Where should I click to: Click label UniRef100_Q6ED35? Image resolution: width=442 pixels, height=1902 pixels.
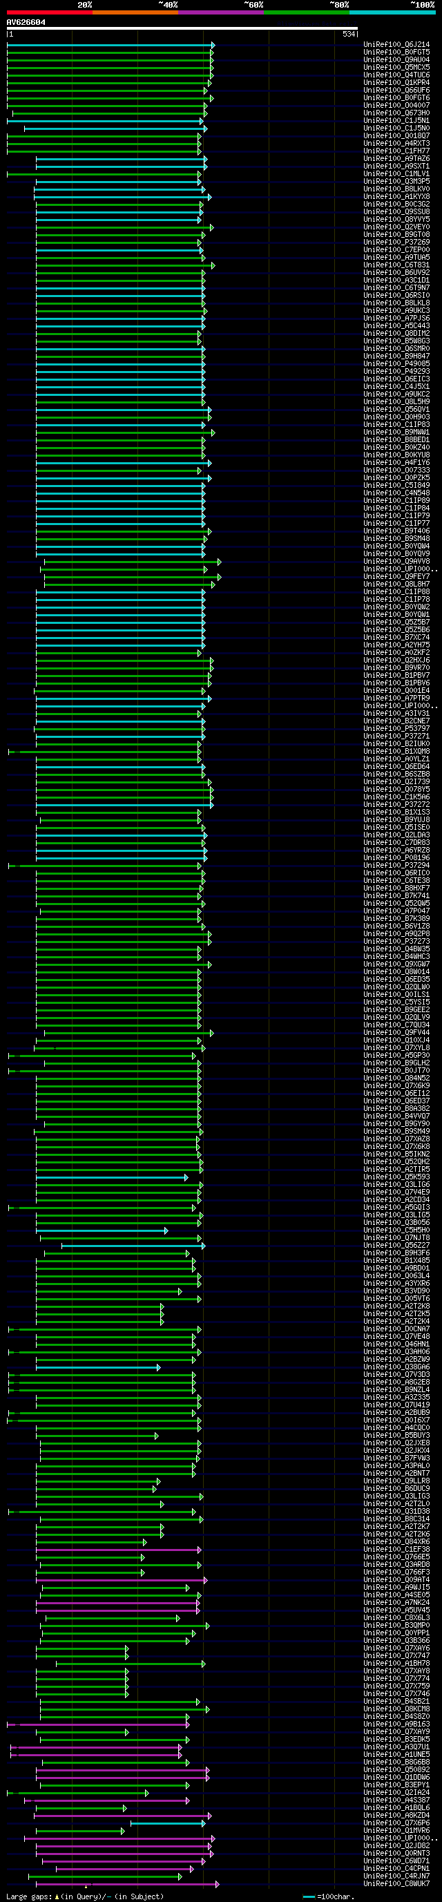coord(396,980)
